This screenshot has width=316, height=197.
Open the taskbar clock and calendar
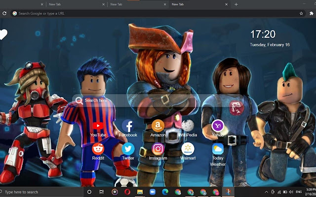311,192
